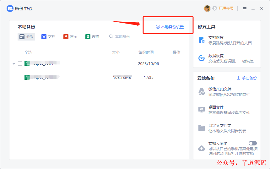Click the 2023/10/06 date text

tap(148, 64)
